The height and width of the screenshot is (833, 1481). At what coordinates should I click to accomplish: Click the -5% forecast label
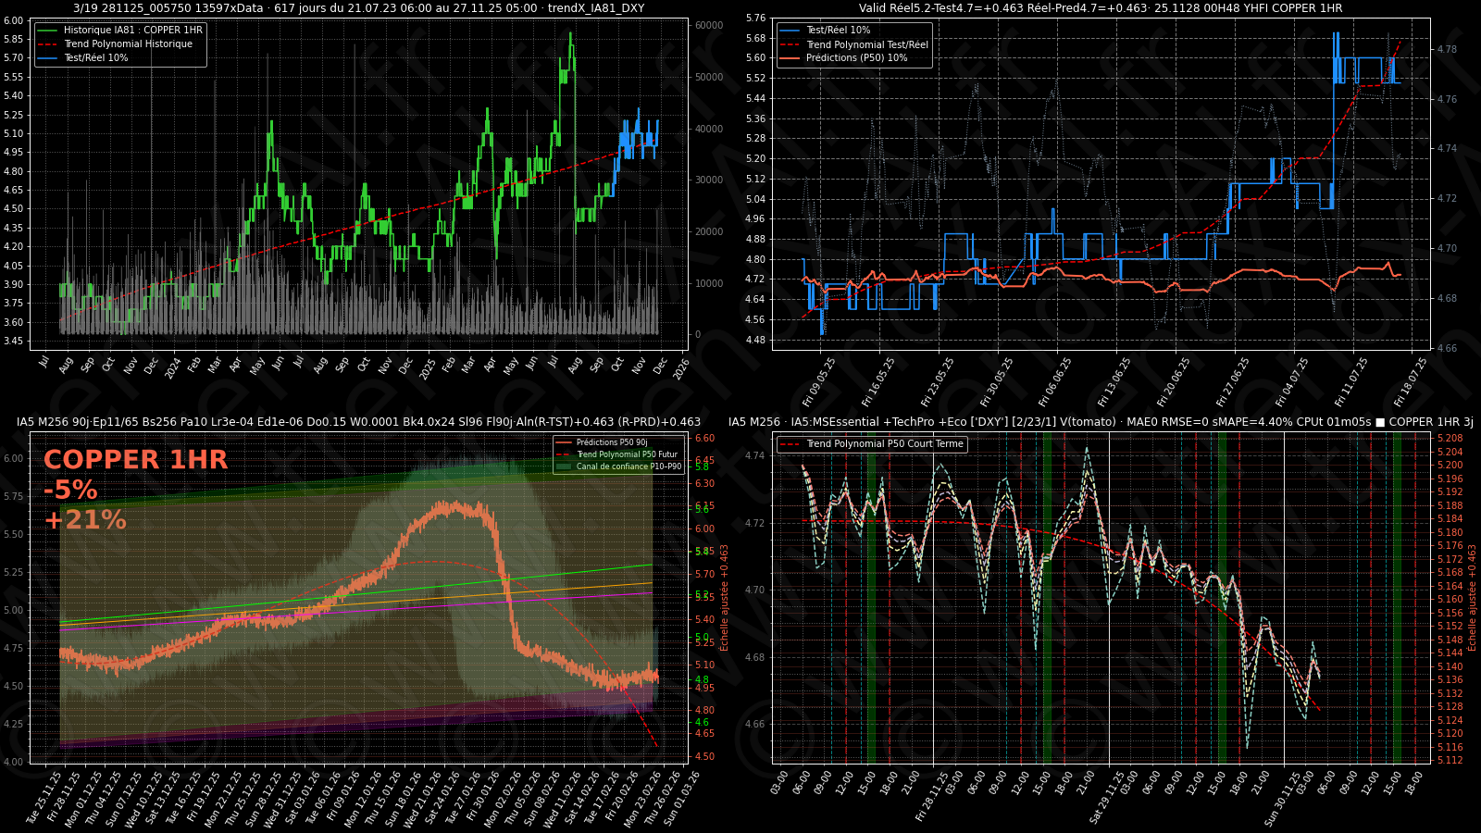[x=70, y=490]
